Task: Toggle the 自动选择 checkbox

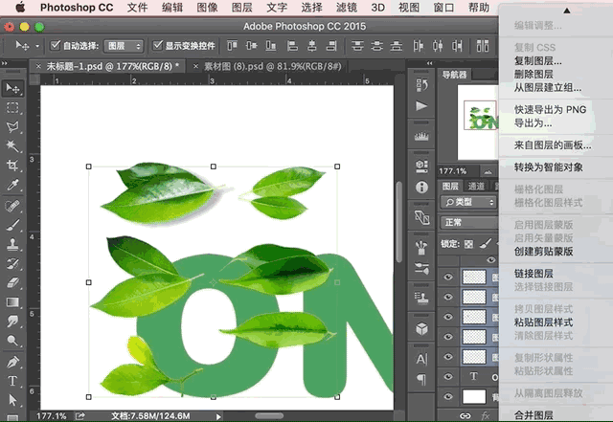Action: (x=55, y=45)
